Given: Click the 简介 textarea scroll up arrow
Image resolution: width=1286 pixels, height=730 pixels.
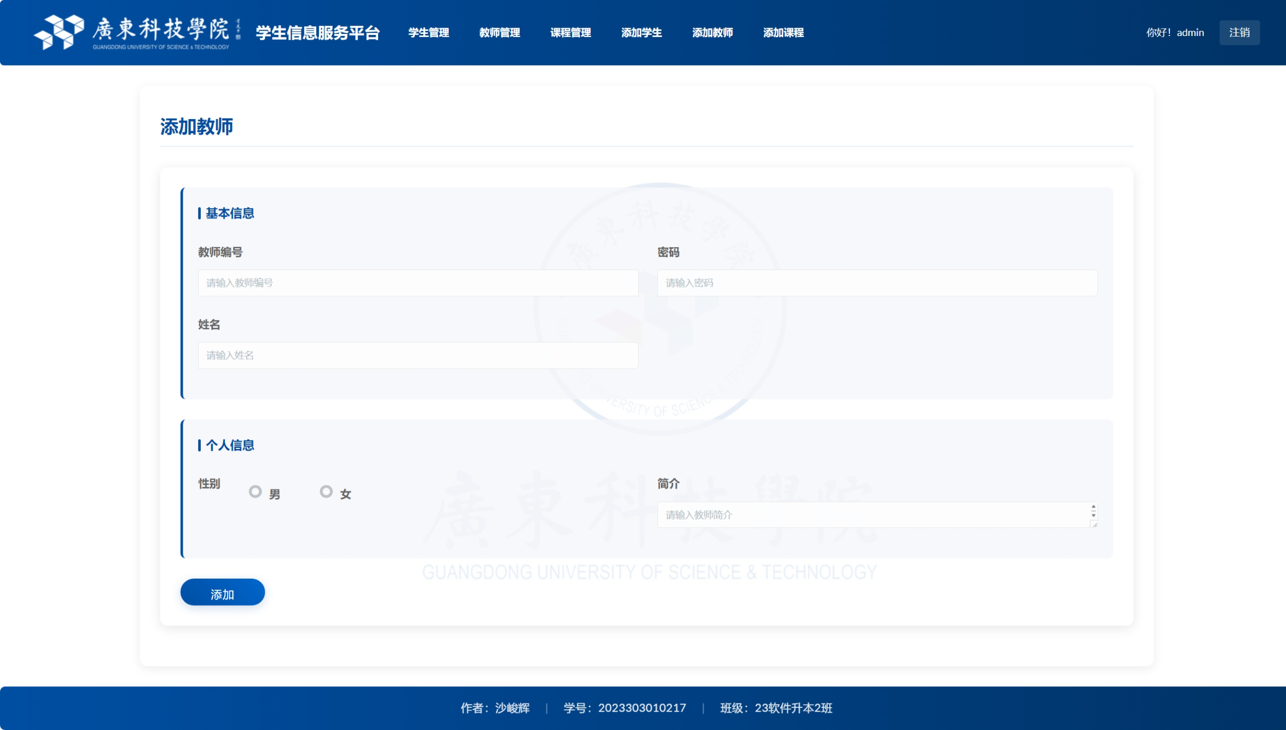Looking at the screenshot, I should pos(1093,507).
